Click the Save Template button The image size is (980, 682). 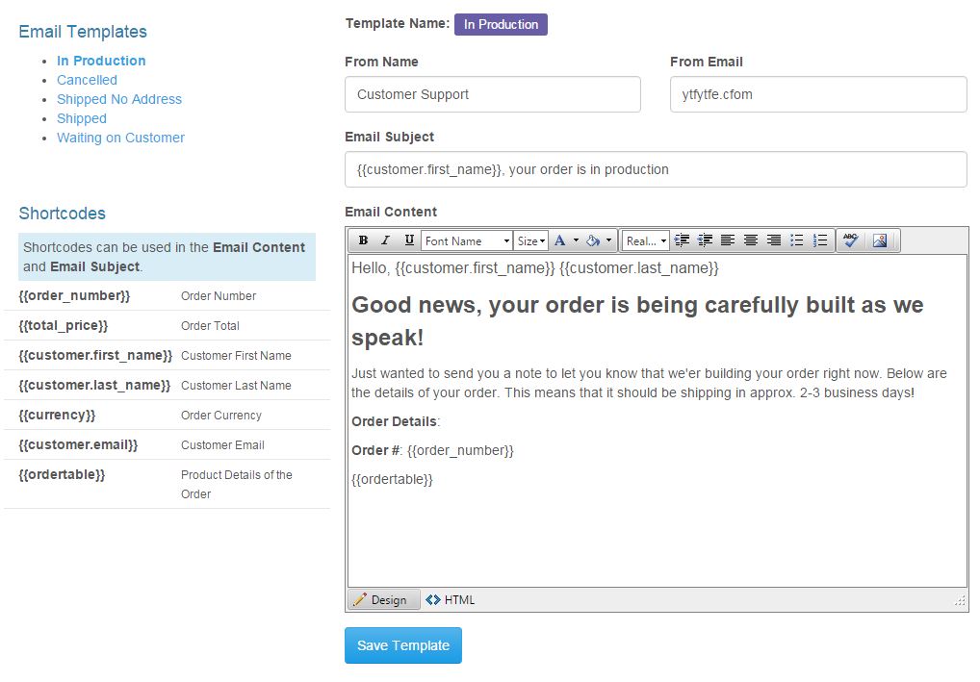402,645
